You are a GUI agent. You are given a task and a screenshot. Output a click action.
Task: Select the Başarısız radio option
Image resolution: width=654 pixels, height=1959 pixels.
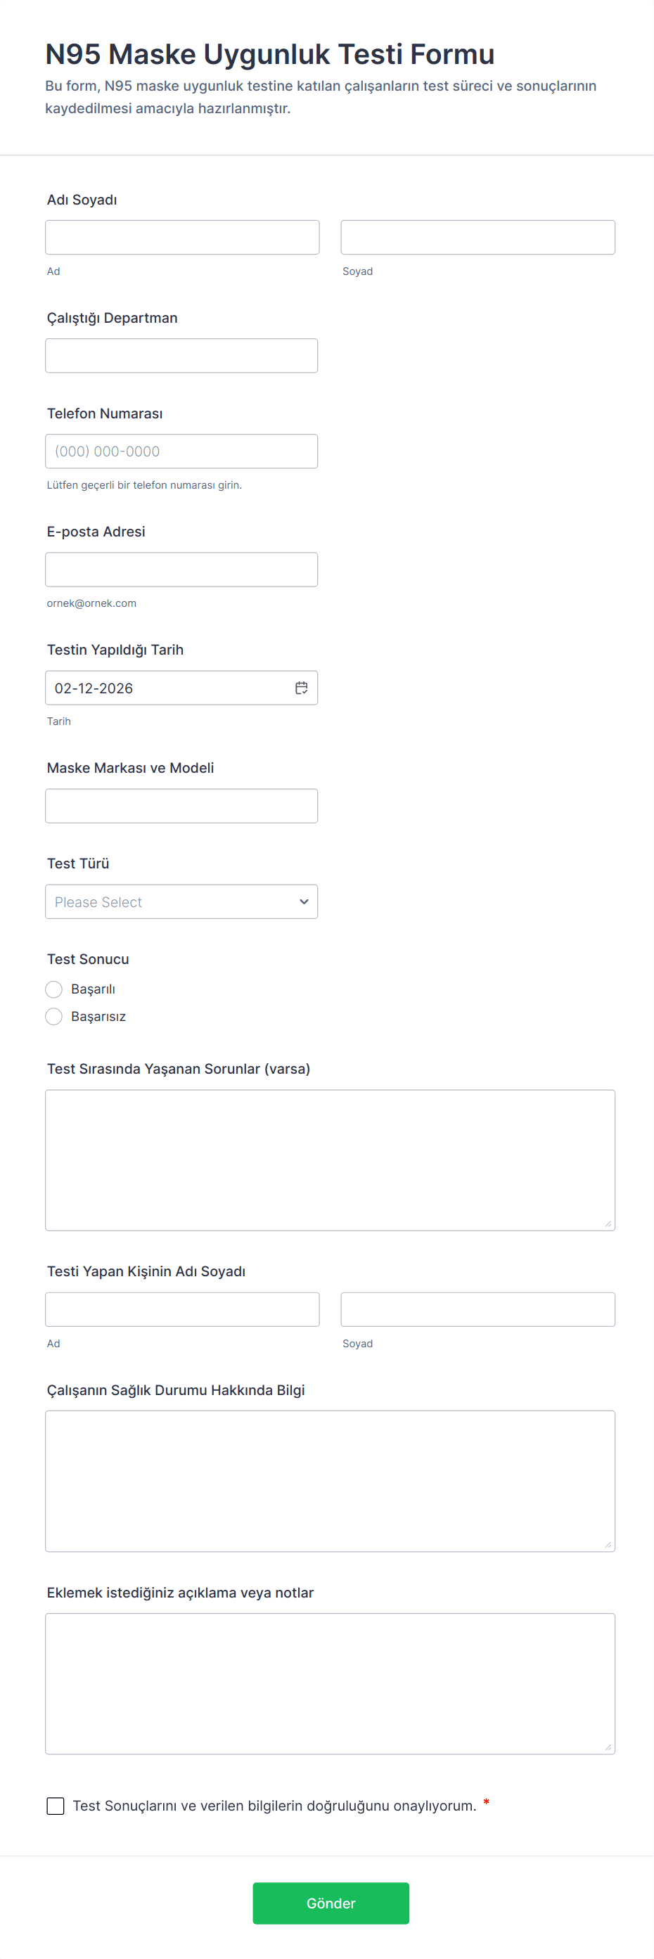pyautogui.click(x=54, y=1016)
